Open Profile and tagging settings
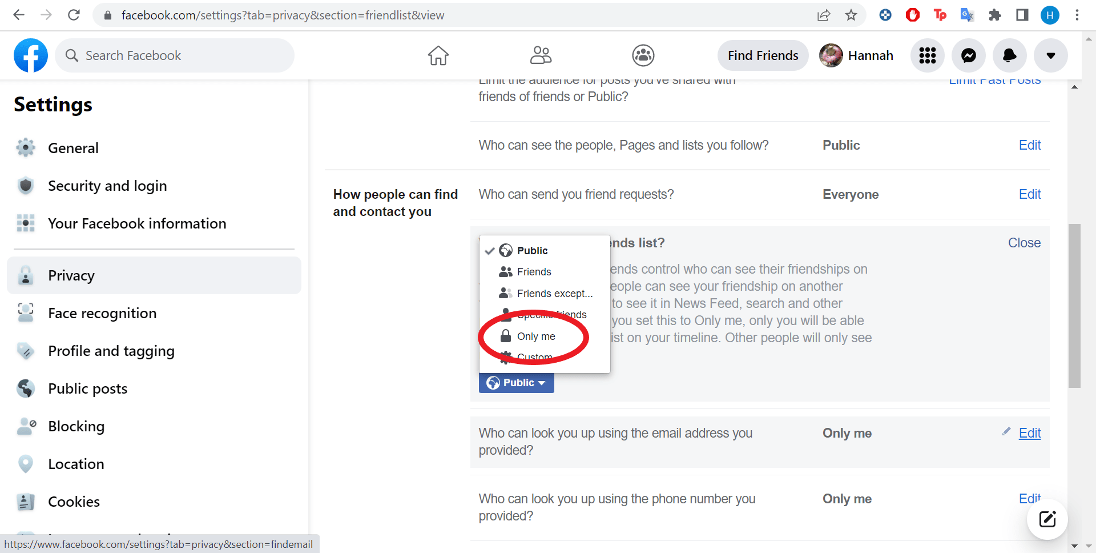This screenshot has width=1096, height=553. [154, 351]
